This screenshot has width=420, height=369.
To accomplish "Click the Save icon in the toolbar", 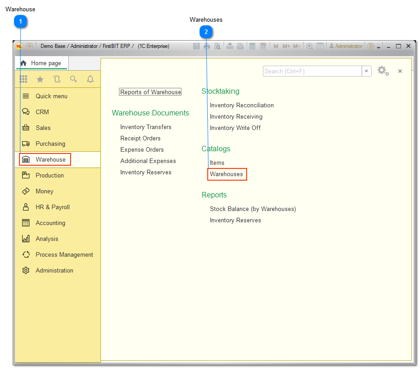I will pos(197,46).
